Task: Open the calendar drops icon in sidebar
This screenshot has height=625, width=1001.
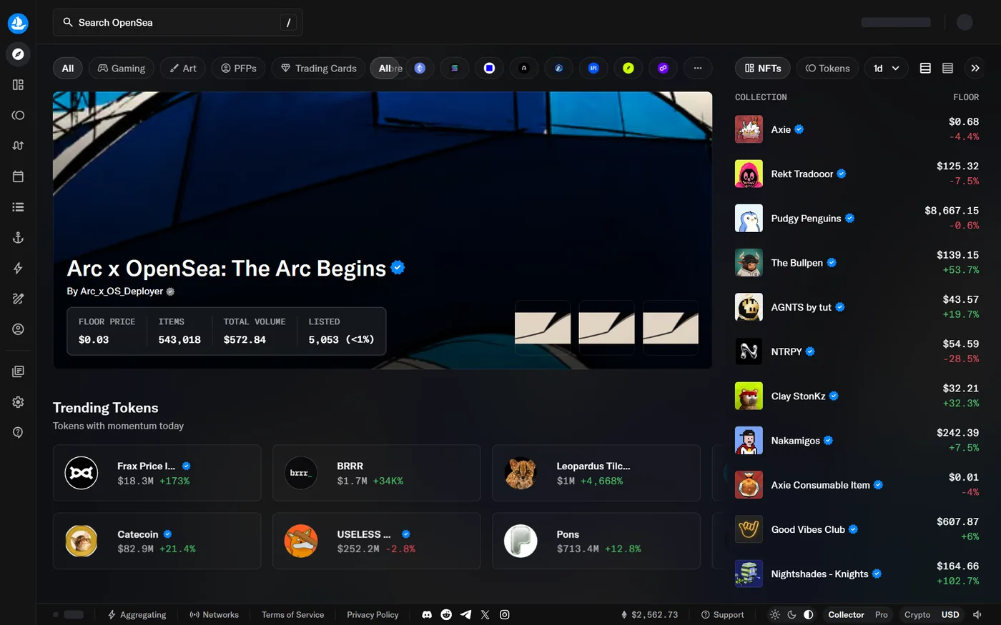Action: pos(18,176)
